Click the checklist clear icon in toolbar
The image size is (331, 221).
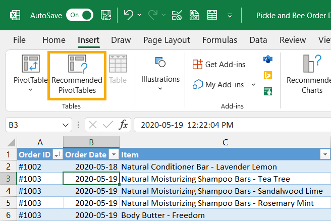click(x=177, y=15)
